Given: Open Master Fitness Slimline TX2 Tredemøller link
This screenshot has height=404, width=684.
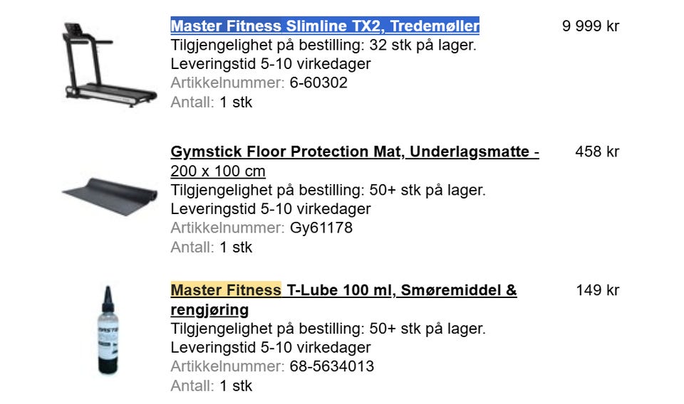Looking at the screenshot, I should coord(325,26).
